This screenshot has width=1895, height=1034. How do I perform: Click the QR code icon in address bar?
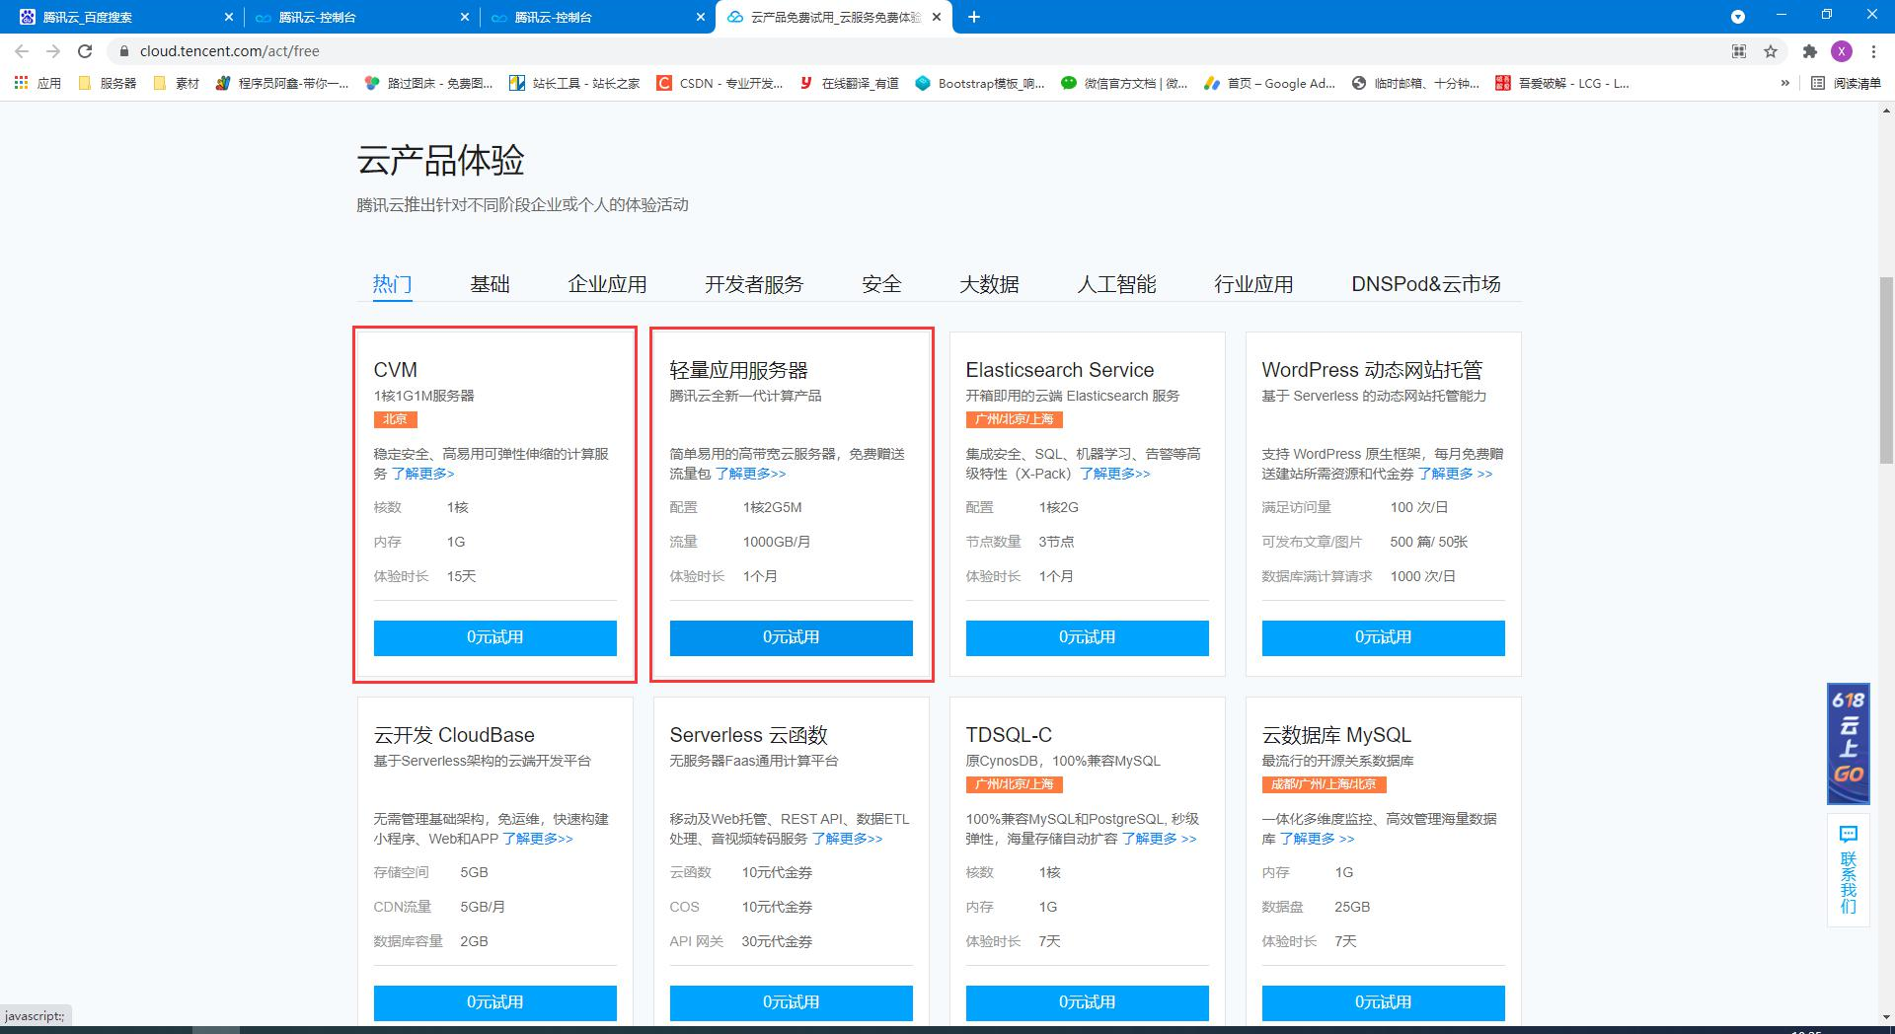click(x=1739, y=51)
